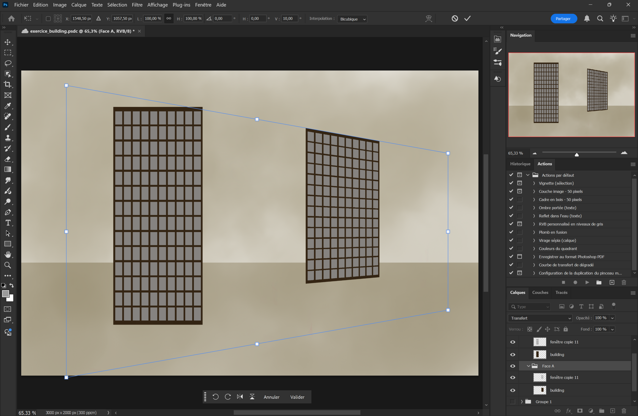The height and width of the screenshot is (416, 638).
Task: Select the Crop tool
Action: [x=8, y=85]
